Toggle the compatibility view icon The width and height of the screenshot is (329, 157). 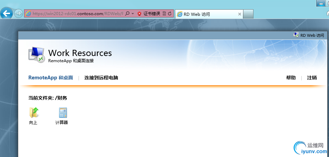coord(164,14)
